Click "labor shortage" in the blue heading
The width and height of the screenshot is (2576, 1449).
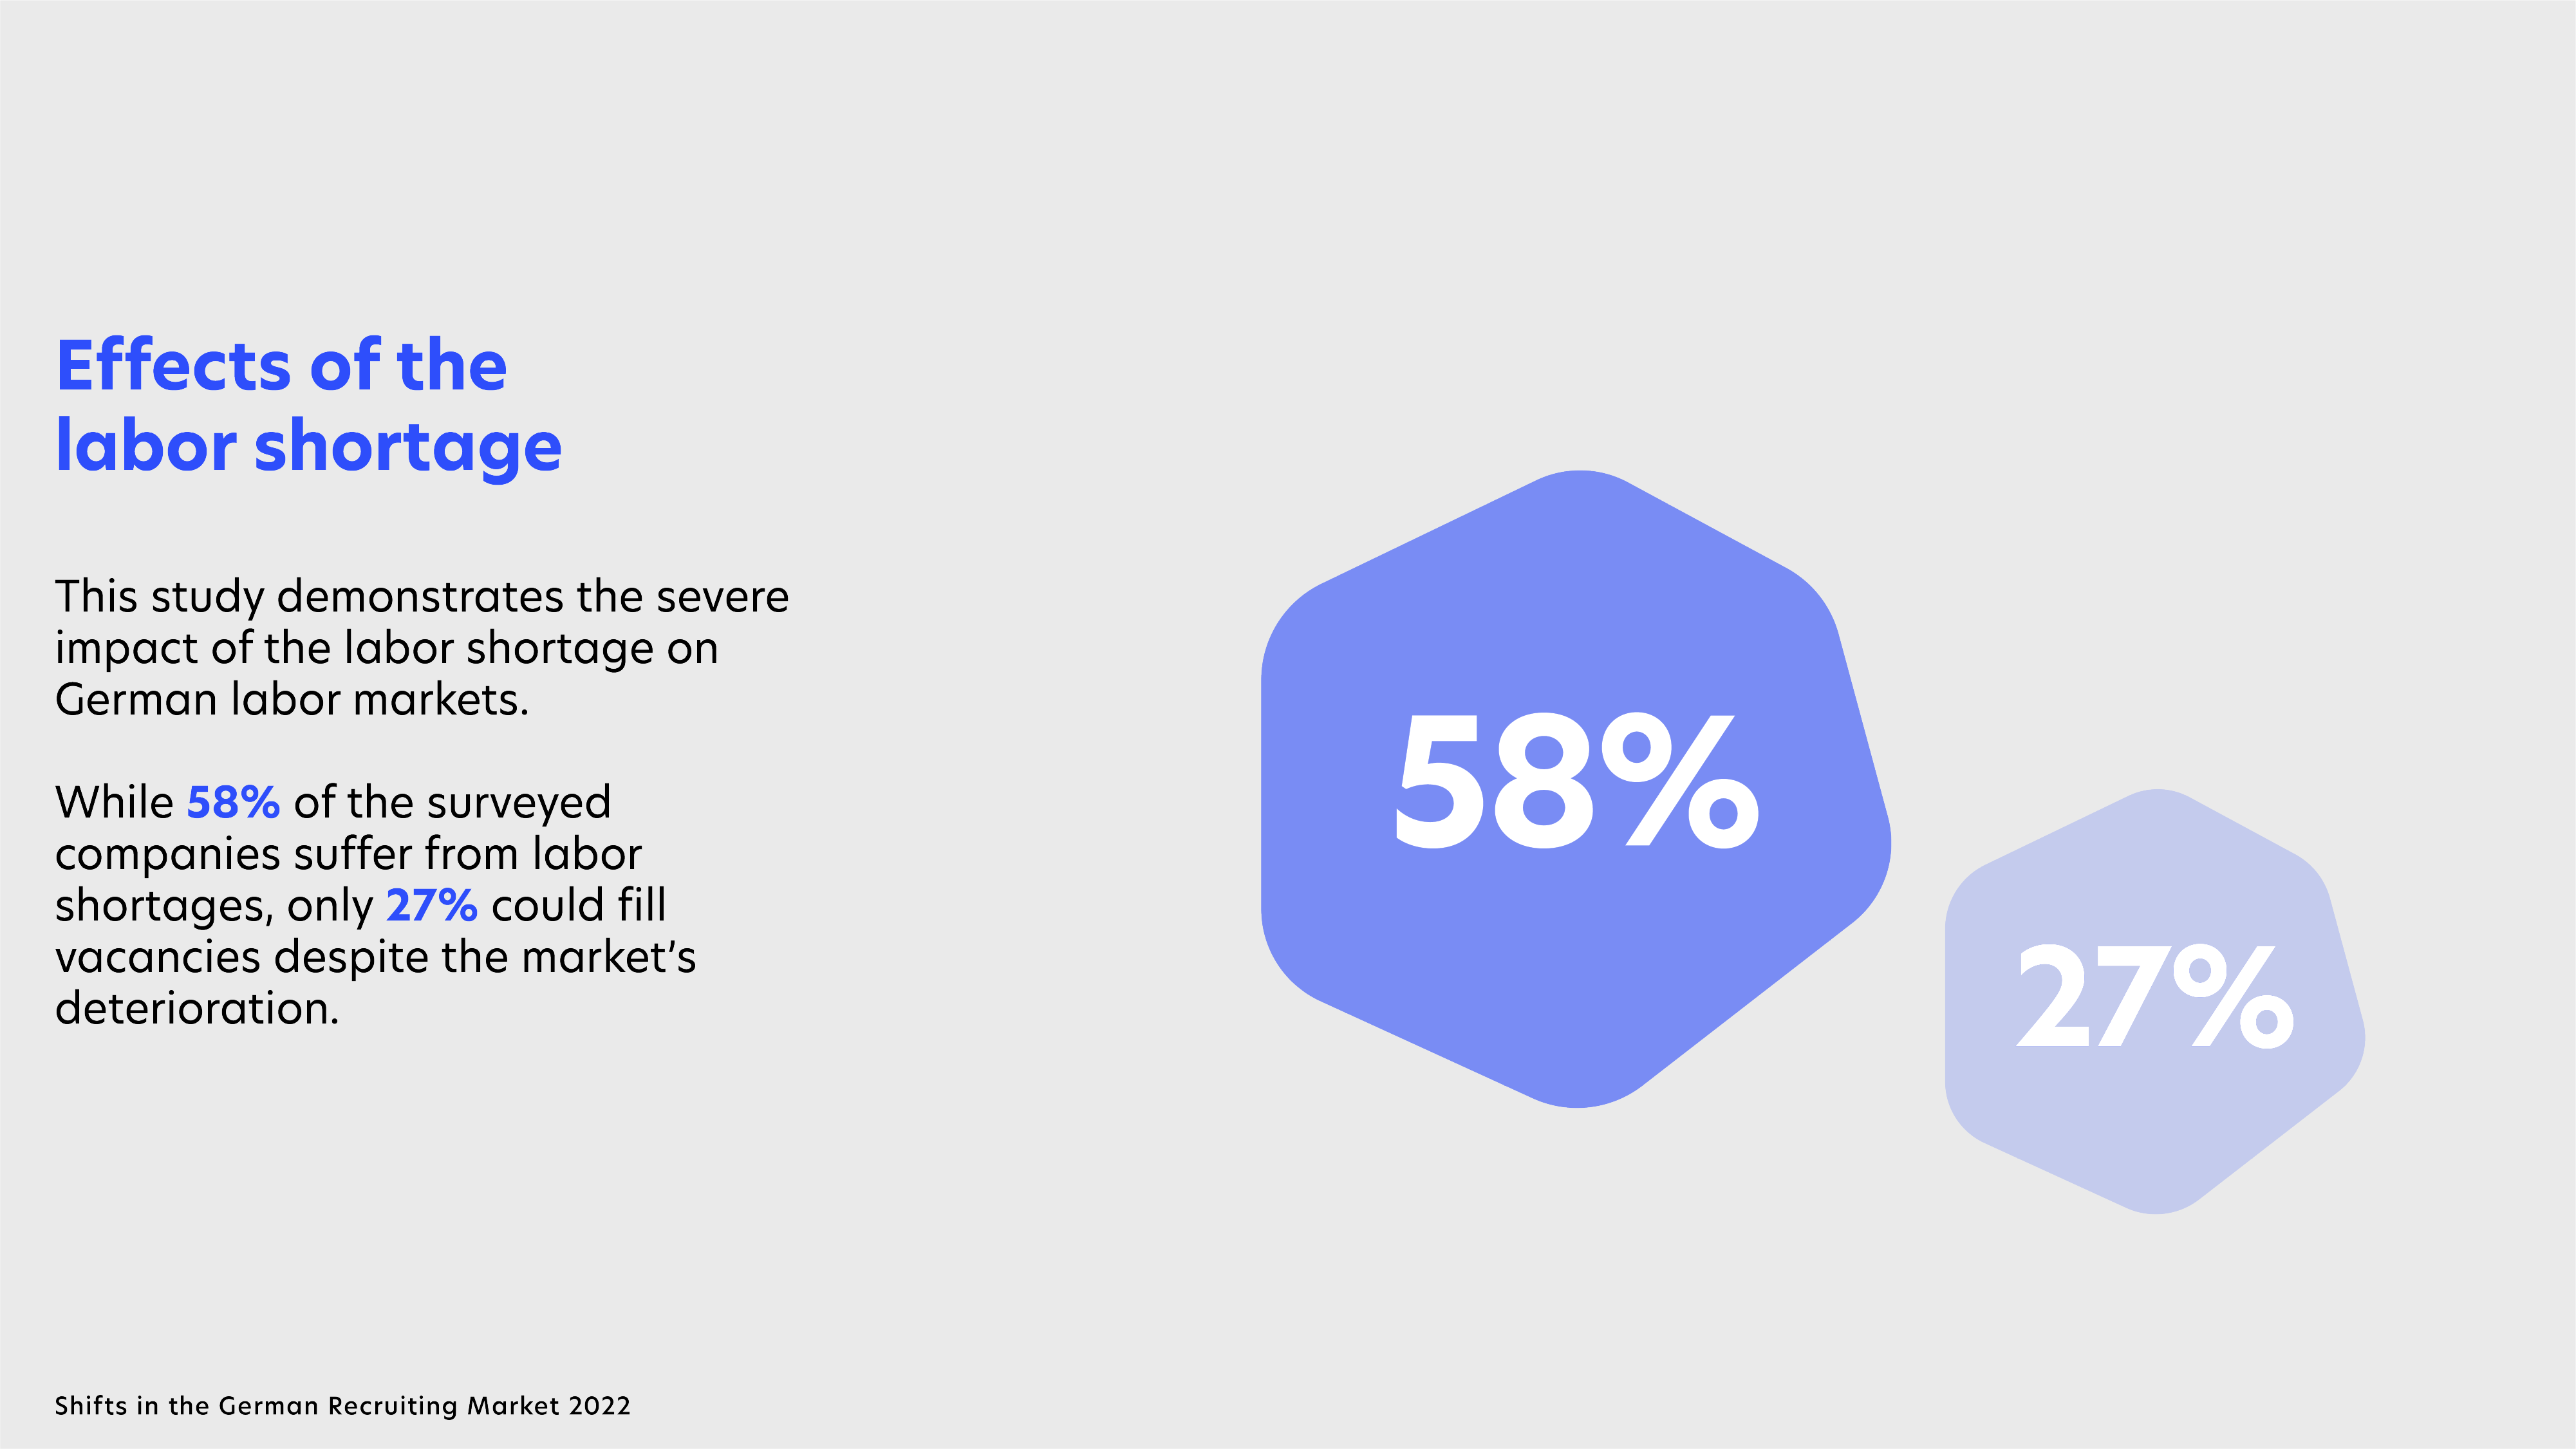coord(308,446)
